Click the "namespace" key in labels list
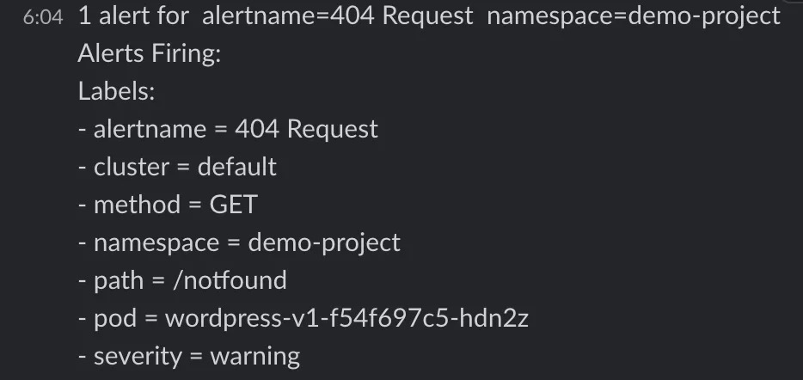This screenshot has width=803, height=380. [x=156, y=242]
